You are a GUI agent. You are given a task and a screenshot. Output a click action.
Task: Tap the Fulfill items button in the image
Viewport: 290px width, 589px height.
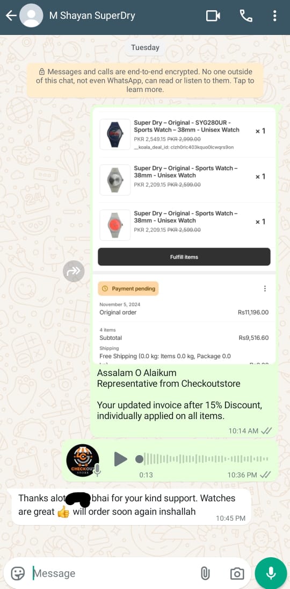click(x=184, y=257)
